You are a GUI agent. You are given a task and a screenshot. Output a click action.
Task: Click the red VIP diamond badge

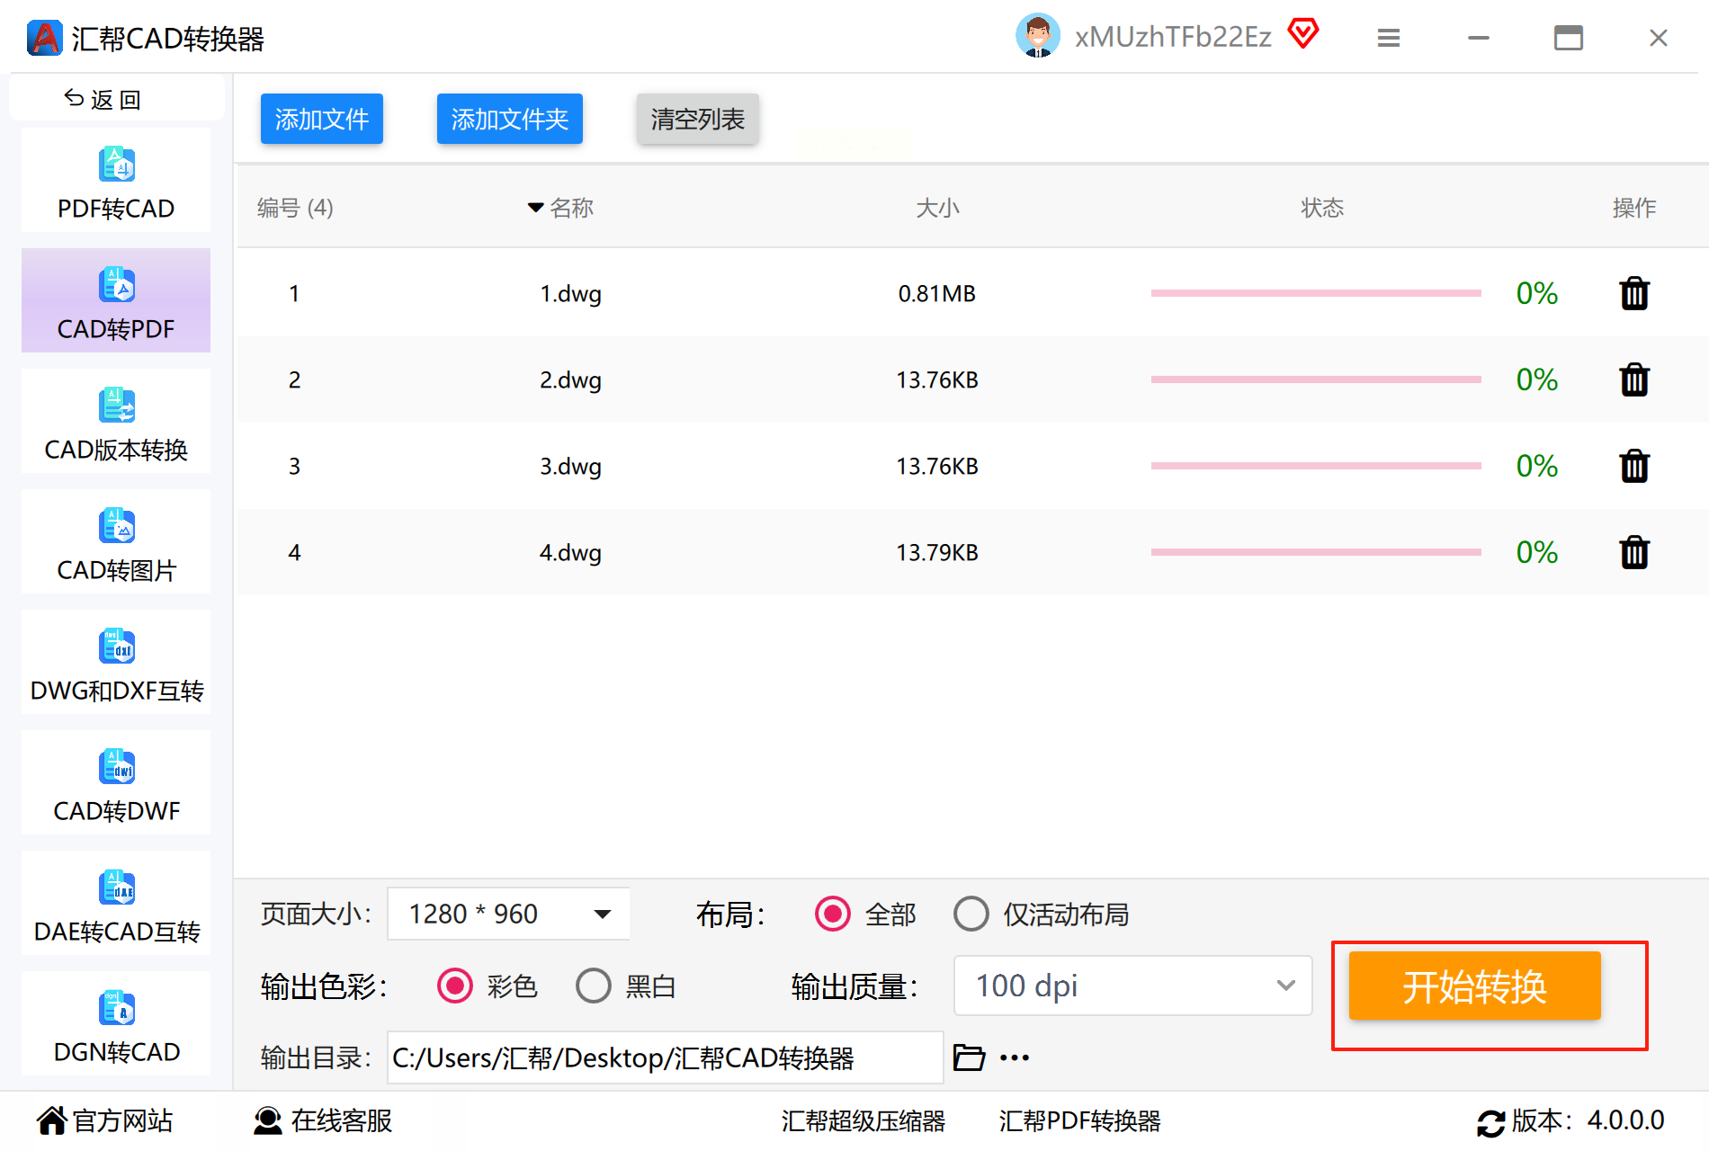click(1302, 34)
